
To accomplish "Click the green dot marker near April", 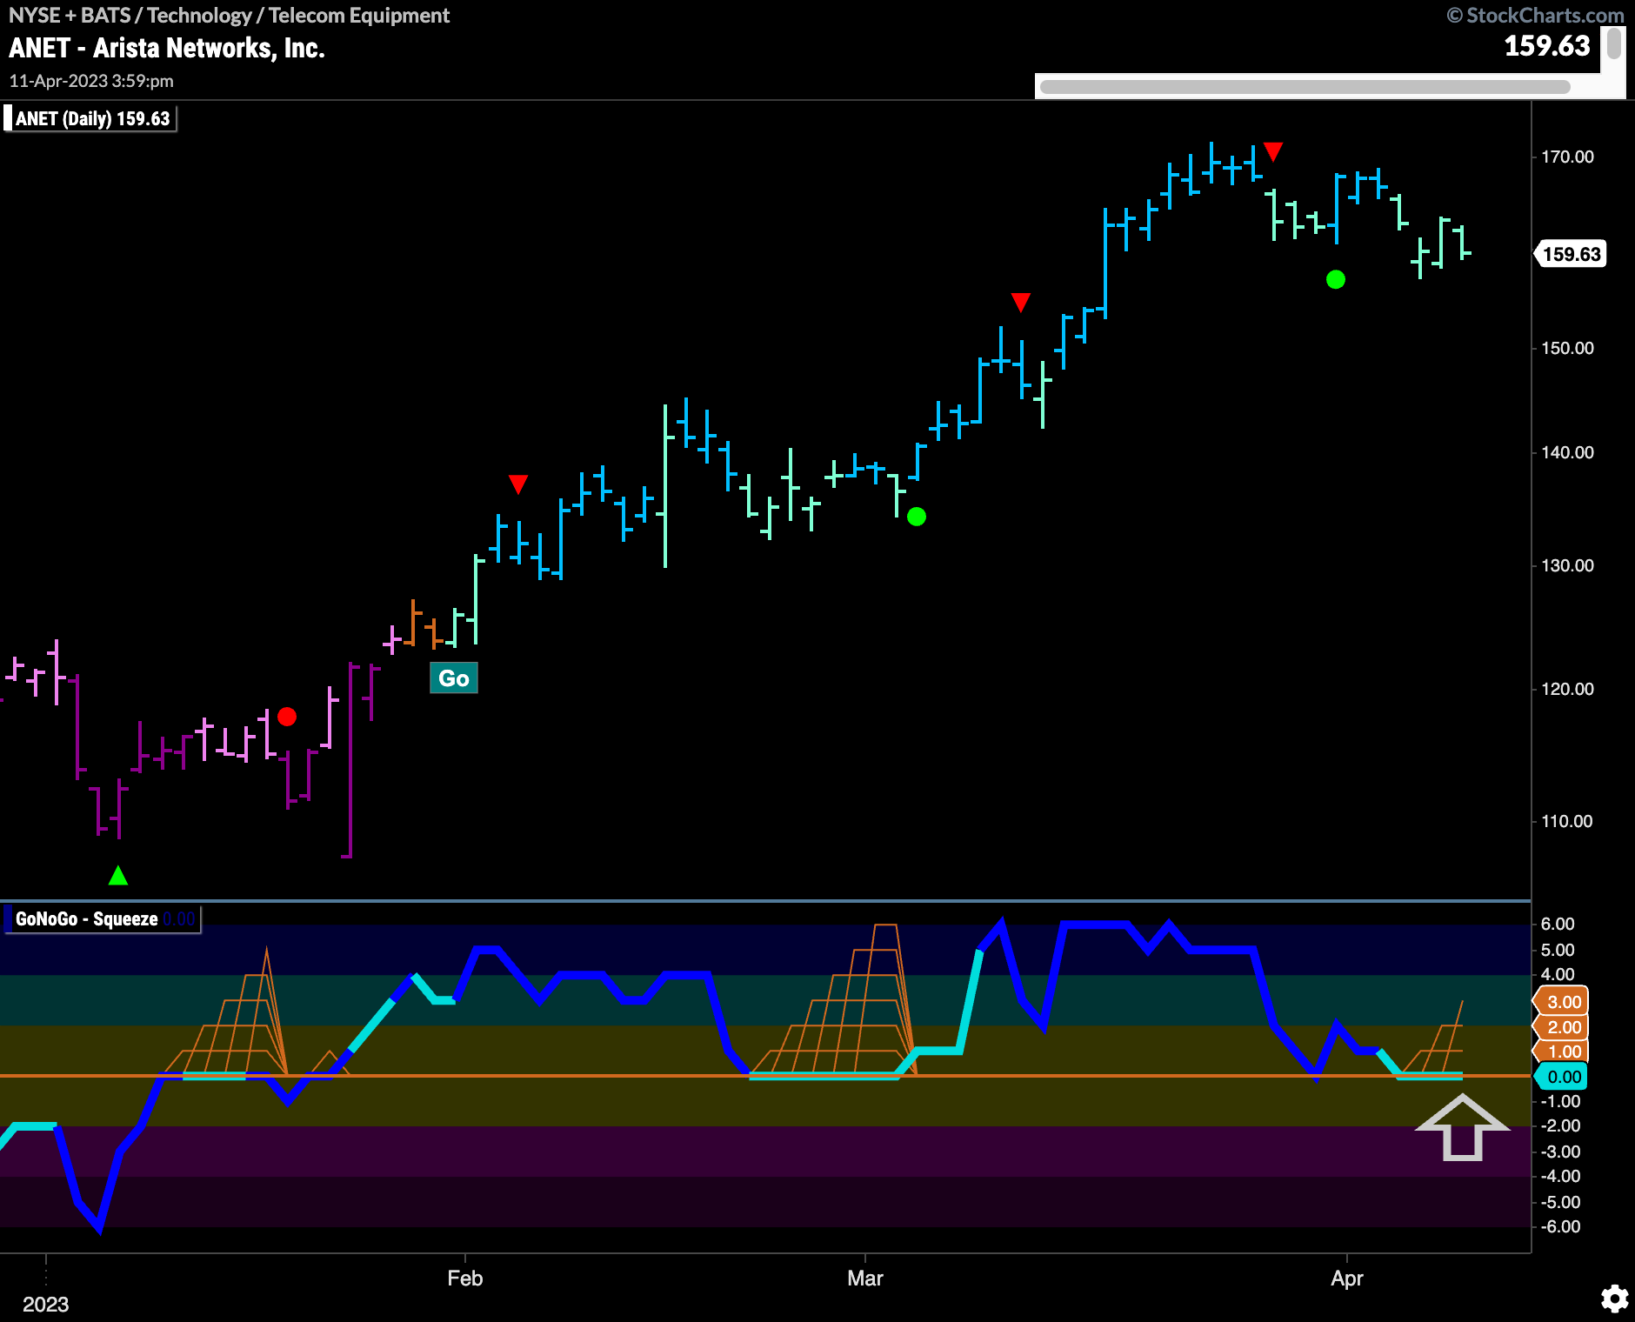I will point(1336,279).
